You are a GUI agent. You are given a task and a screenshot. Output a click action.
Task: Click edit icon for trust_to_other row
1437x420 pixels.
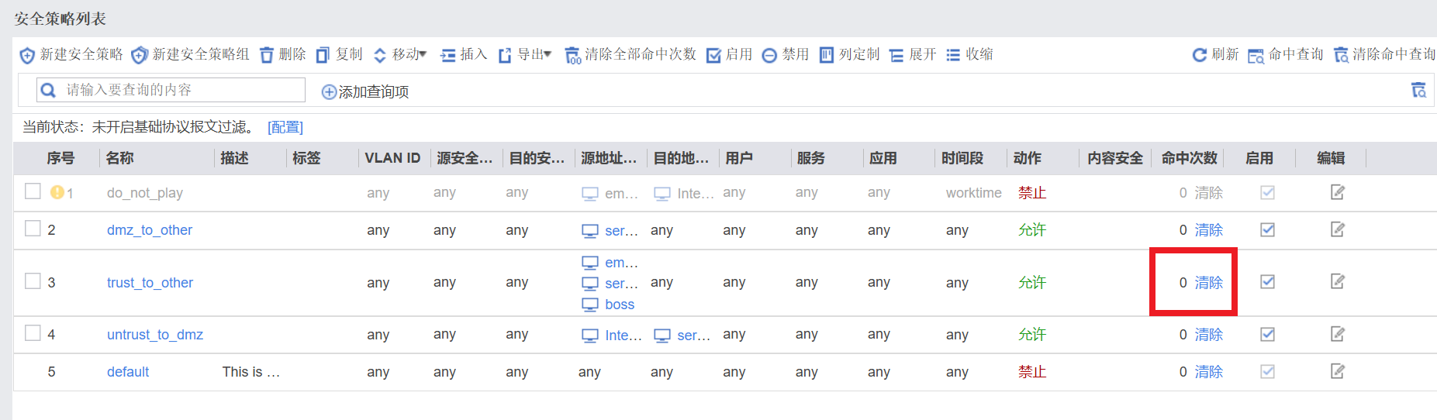pos(1337,281)
